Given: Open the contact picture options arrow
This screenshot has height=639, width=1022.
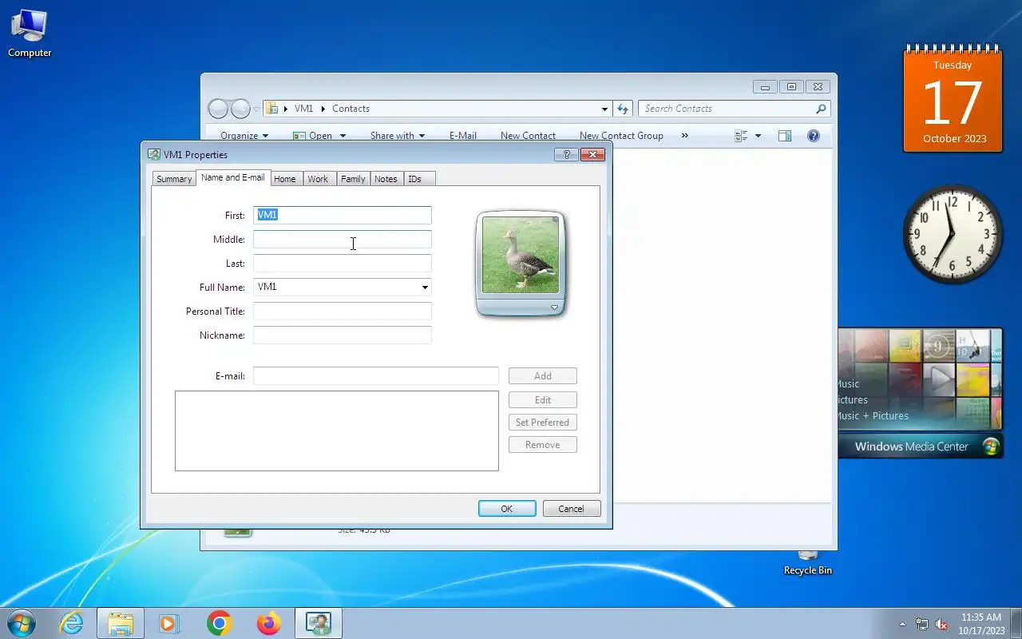Looking at the screenshot, I should pos(554,308).
